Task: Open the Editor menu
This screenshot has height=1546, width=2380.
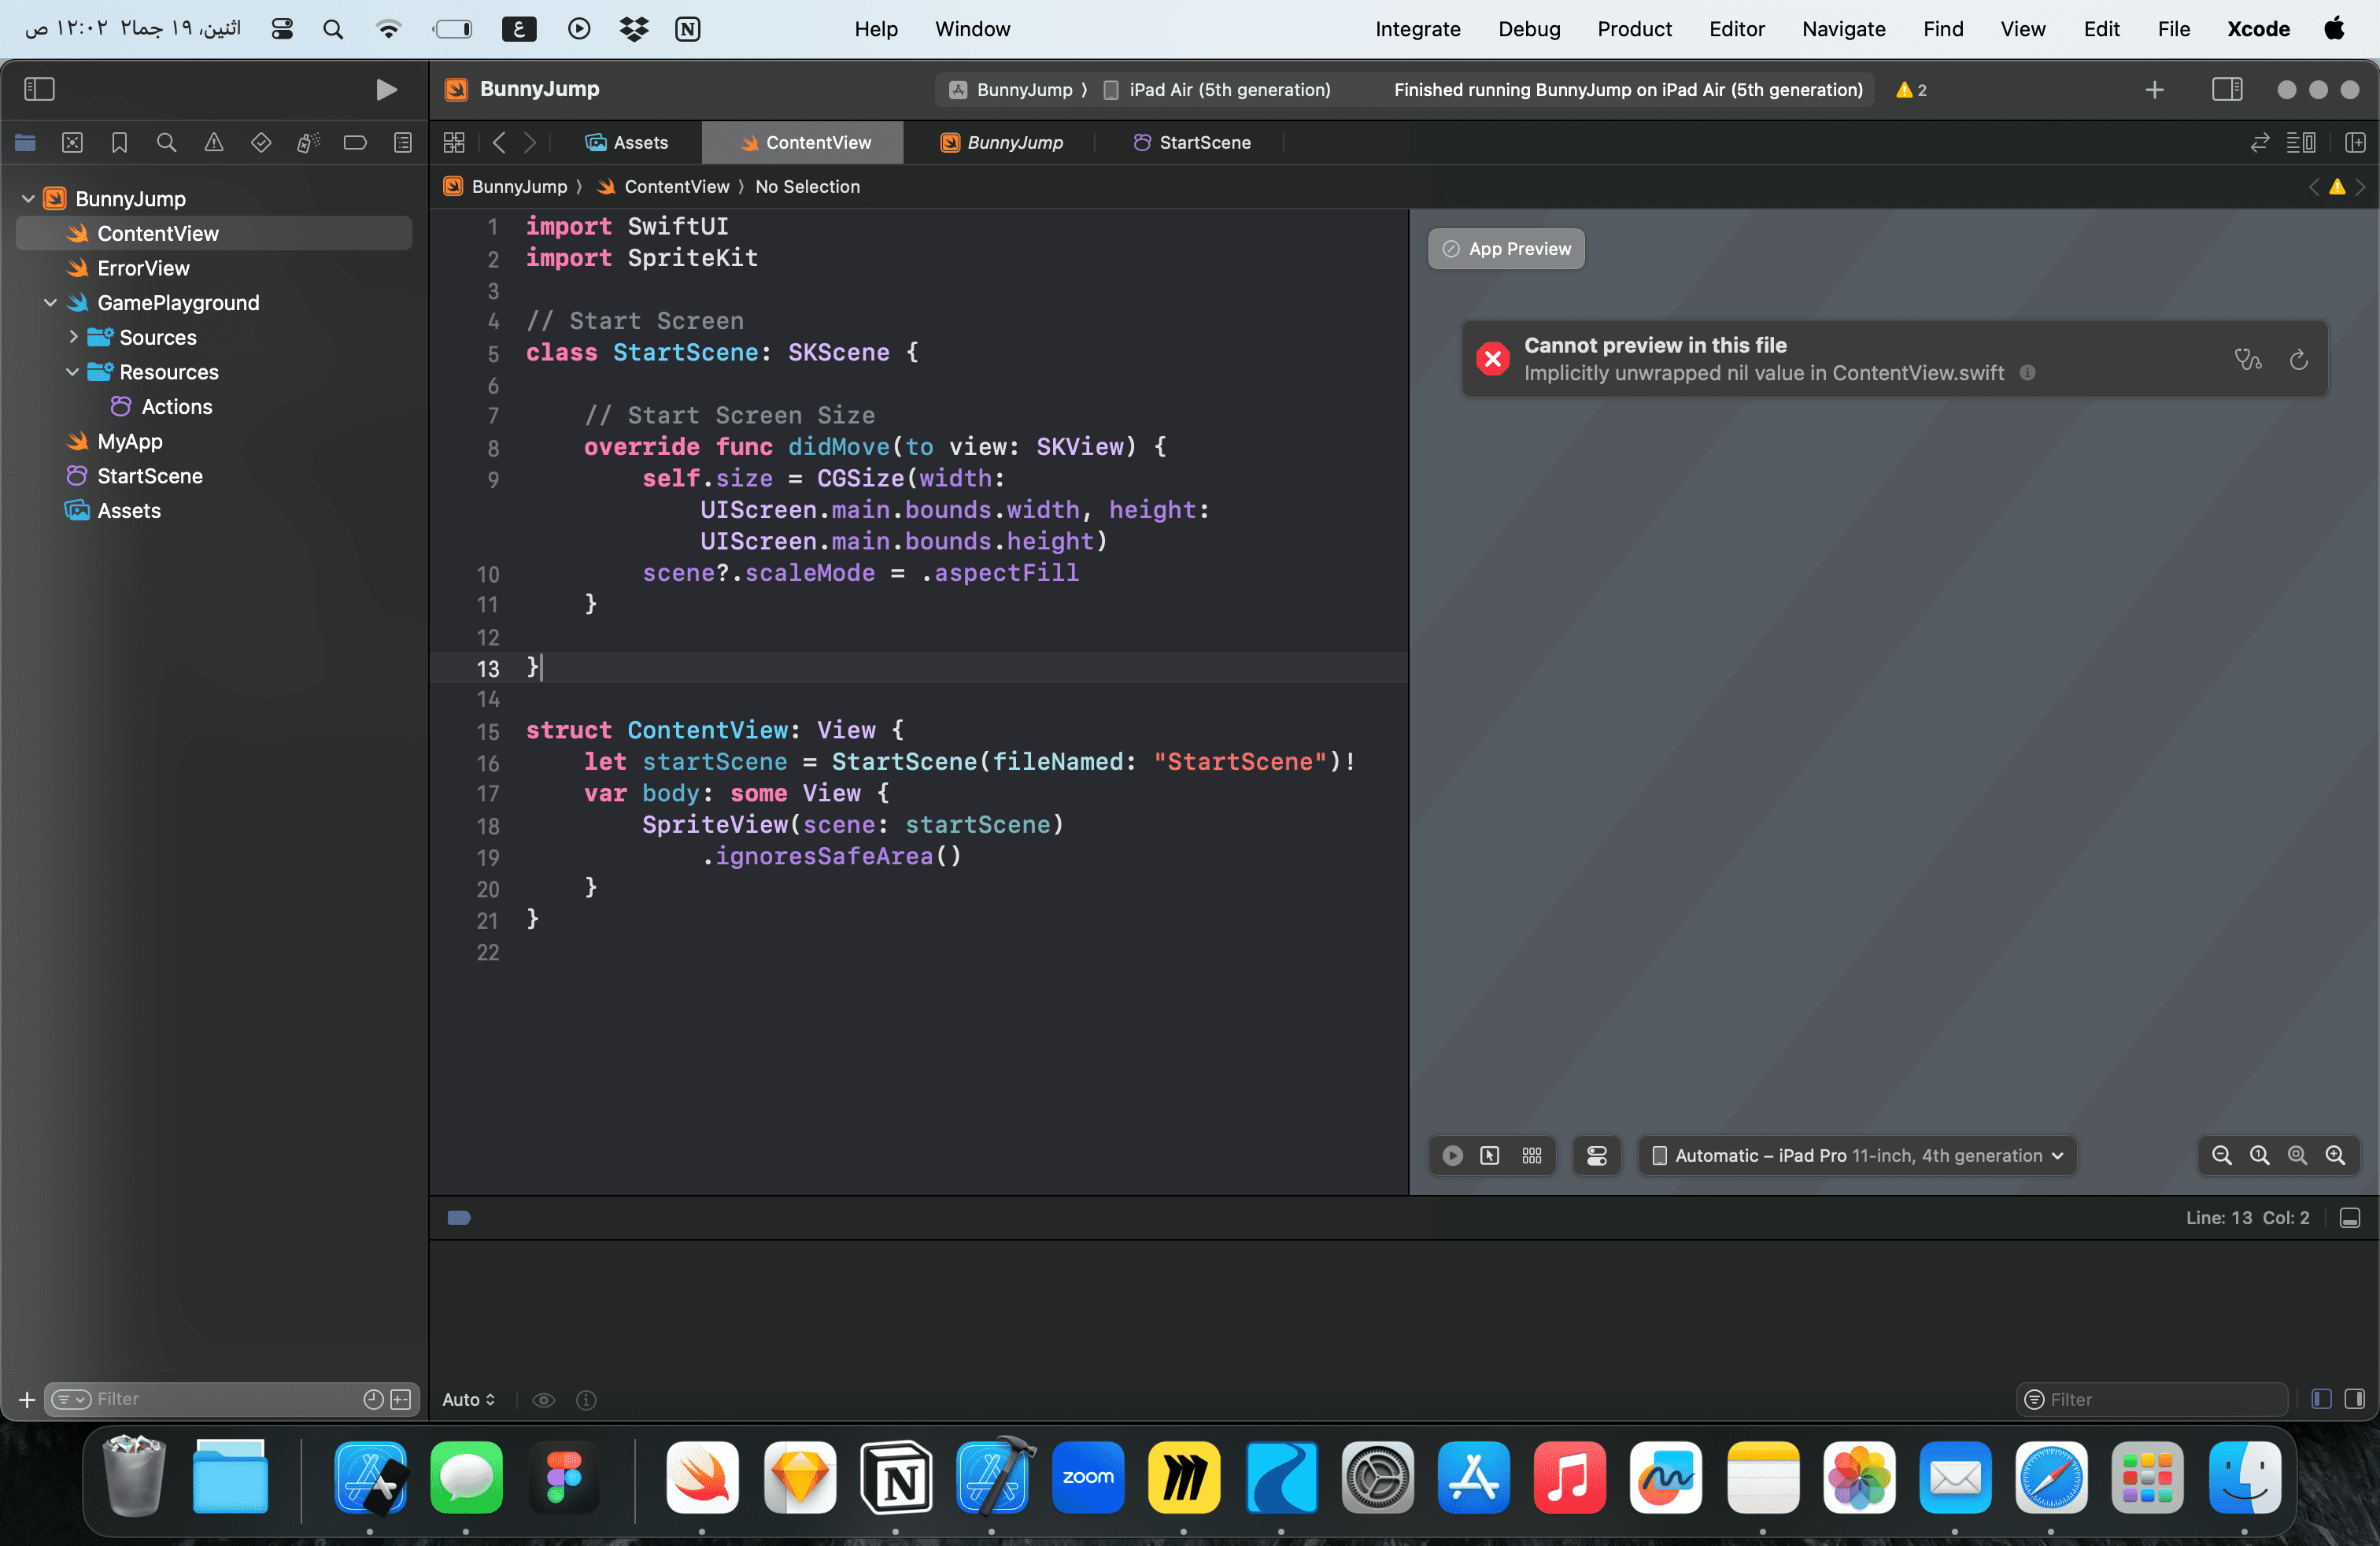Action: [x=1737, y=29]
